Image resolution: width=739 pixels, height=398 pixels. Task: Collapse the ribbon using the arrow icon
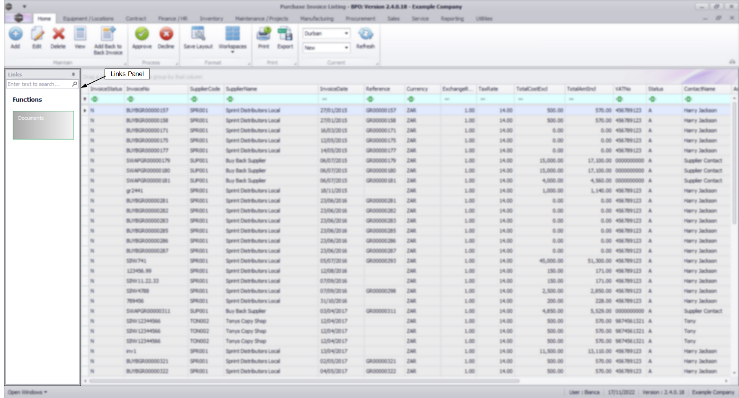732,61
